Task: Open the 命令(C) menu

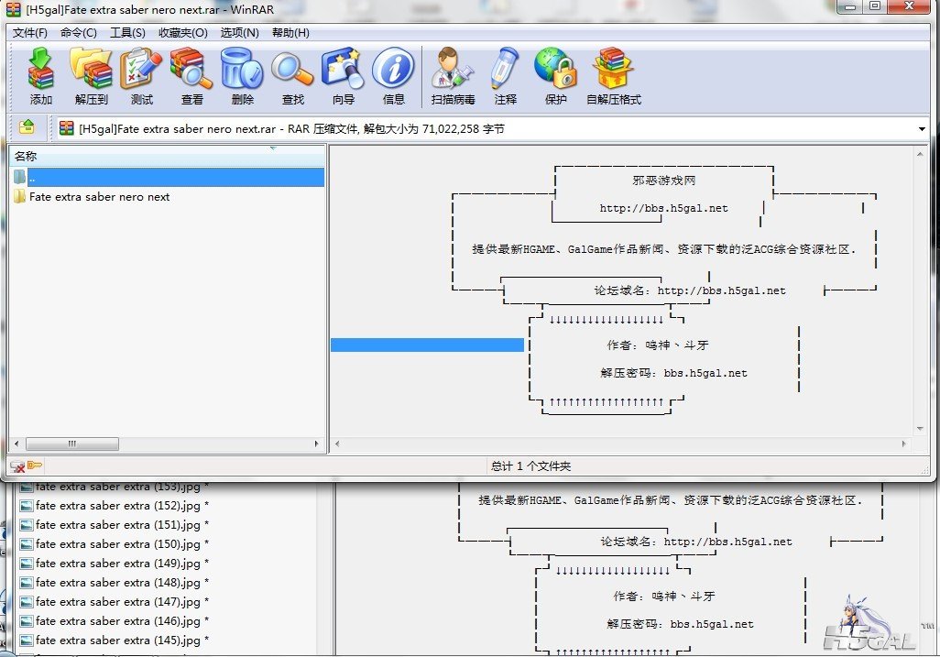Action: [79, 32]
